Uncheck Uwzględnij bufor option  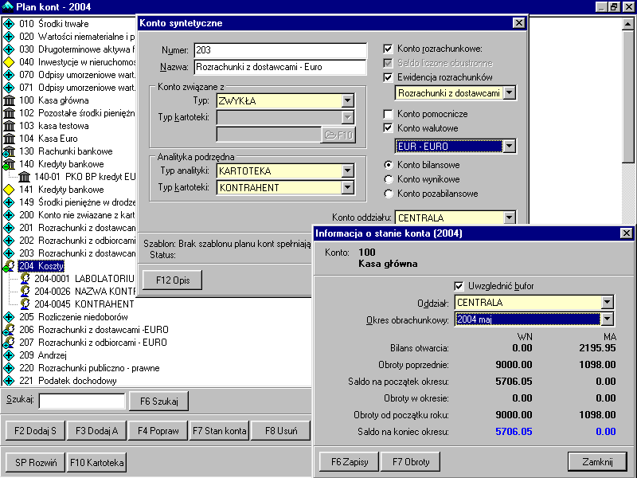tap(459, 286)
